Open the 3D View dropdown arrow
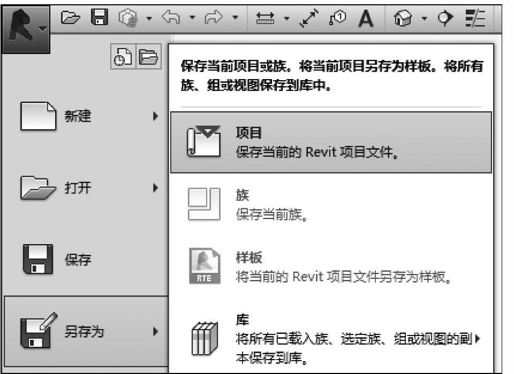514x374 pixels. click(x=424, y=18)
